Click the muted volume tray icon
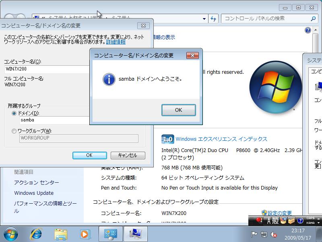 coord(274,234)
